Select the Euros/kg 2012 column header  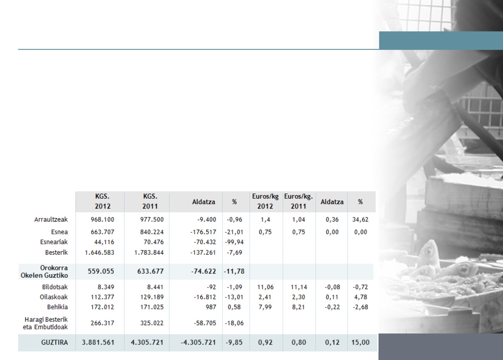pos(265,201)
